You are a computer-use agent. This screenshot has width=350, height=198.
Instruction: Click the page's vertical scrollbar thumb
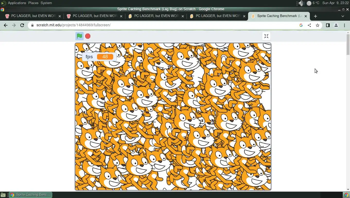[348, 44]
